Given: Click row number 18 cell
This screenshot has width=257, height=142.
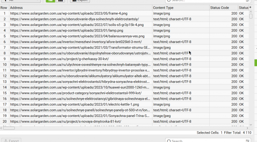Looking at the screenshot, I should pyautogui.click(x=5, y=110).
